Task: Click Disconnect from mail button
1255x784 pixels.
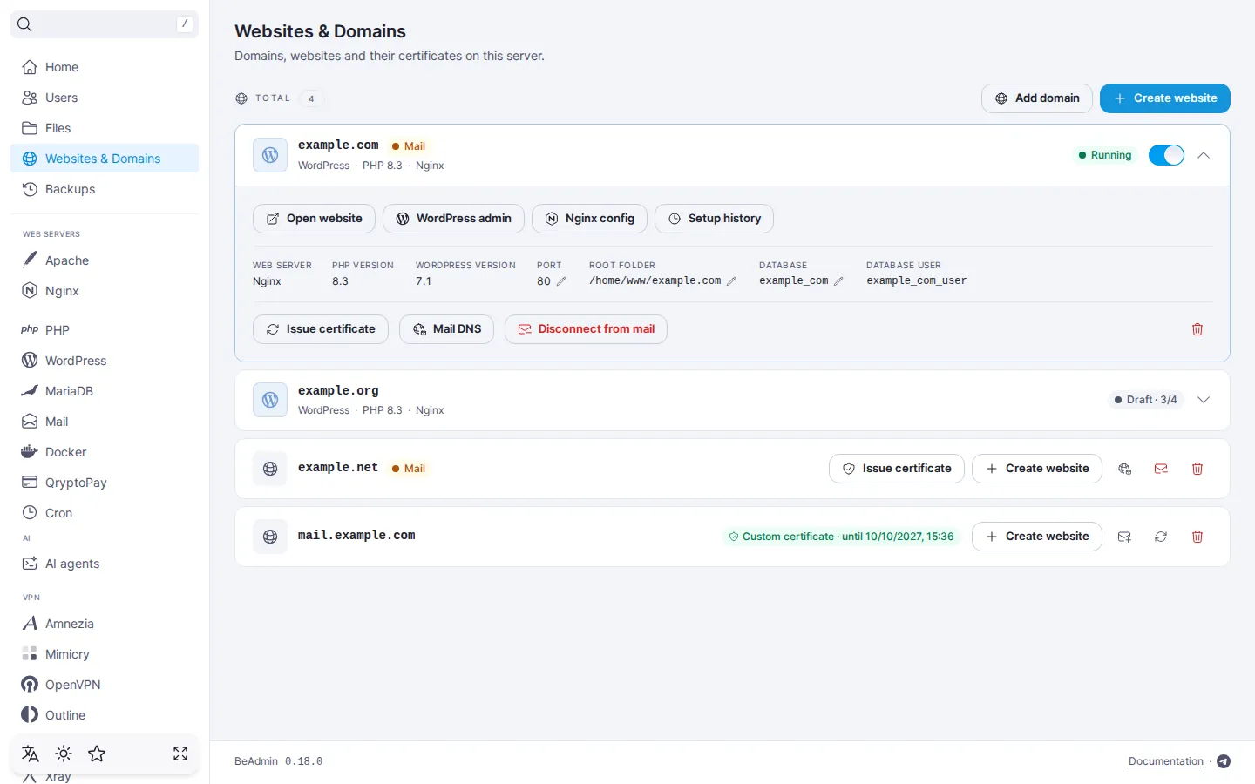Action: (586, 329)
